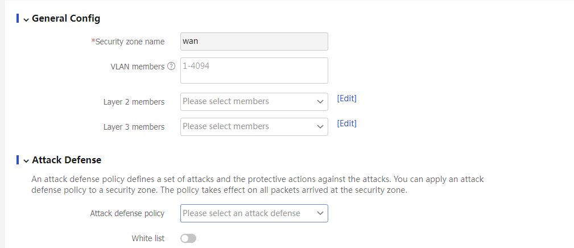The height and width of the screenshot is (248, 574).
Task: Click the VLAN members help question icon
Action: pos(171,67)
